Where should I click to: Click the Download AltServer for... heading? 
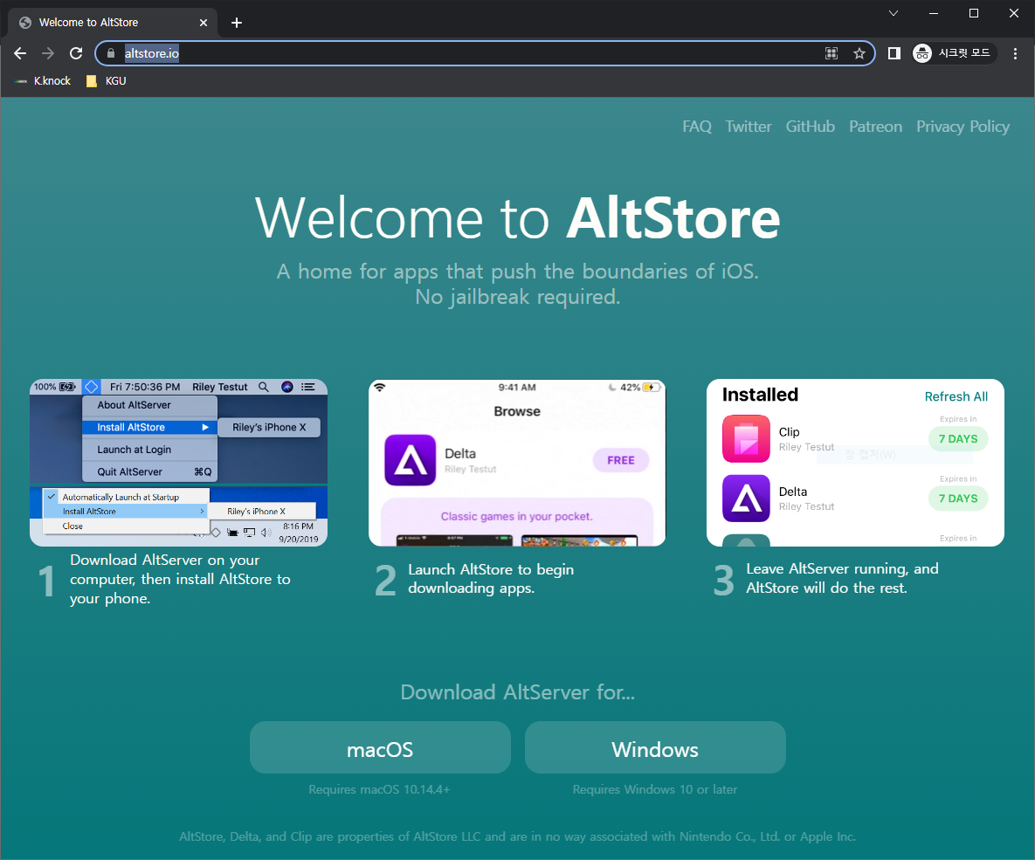click(x=517, y=691)
